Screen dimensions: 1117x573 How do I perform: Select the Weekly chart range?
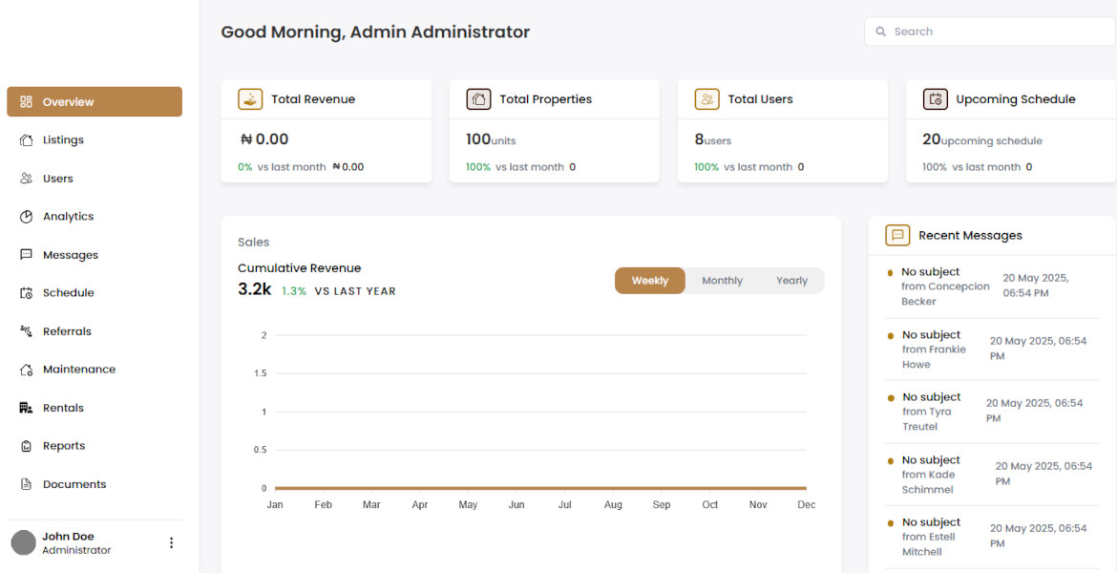click(x=650, y=281)
